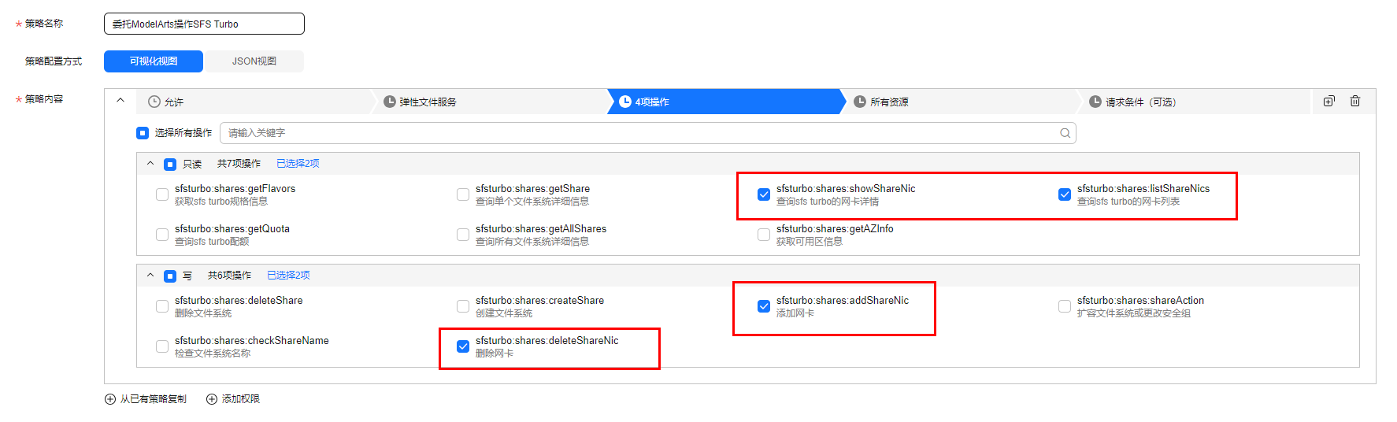Screen dimensions: 1397x422
Task: Toggle the 选择所有操作 checkbox
Action: (143, 133)
